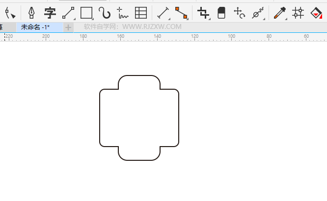This screenshot has height=201, width=327.
Task: Choose the 2-point Line tool
Action: [x=68, y=12]
